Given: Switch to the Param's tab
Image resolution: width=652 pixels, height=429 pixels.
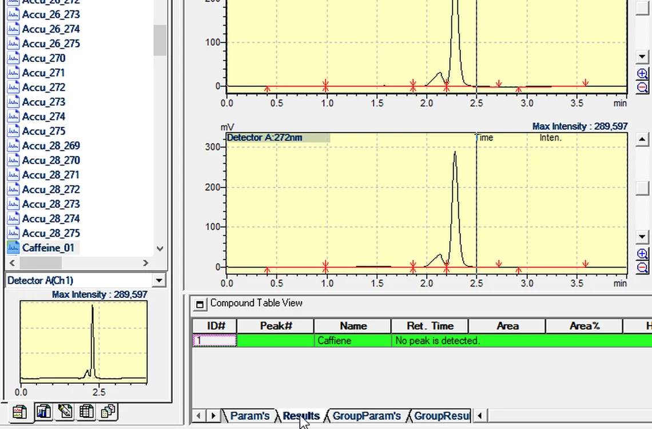Looking at the screenshot, I should tap(249, 416).
